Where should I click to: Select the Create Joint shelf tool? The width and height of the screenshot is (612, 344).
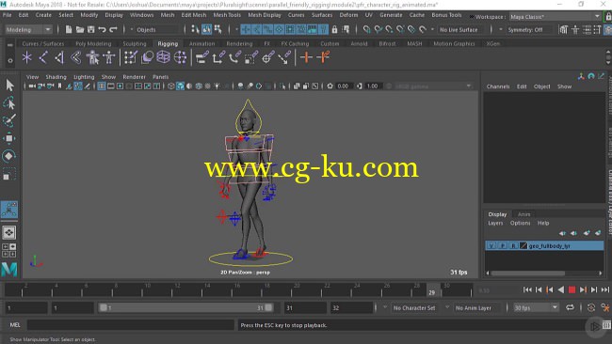[43, 57]
